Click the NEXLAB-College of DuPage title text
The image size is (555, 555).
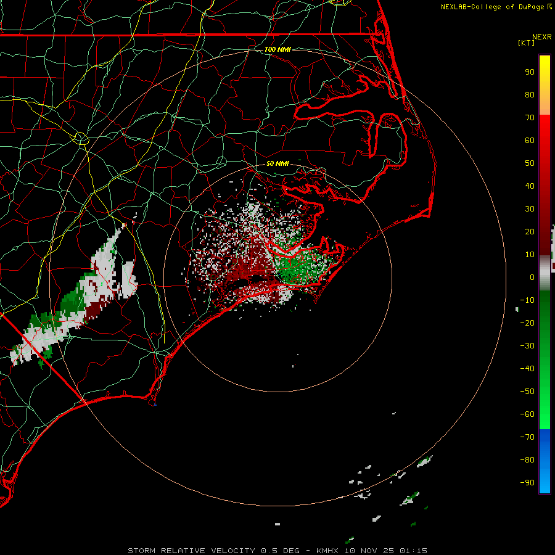[494, 7]
